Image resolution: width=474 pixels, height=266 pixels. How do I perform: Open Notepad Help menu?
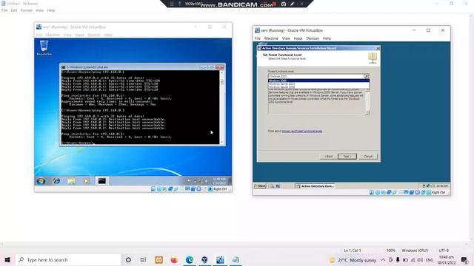pos(51,10)
